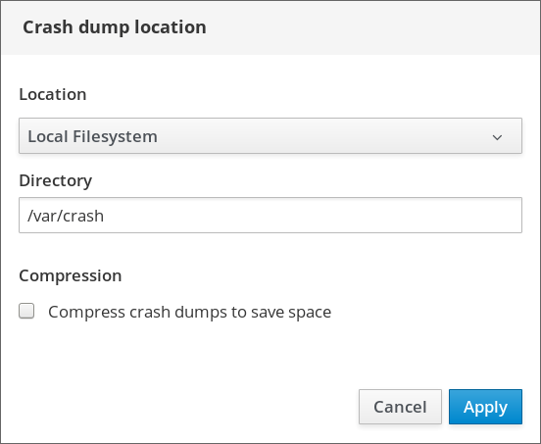The image size is (541, 444).
Task: Click the Compression heading
Action: tap(71, 275)
